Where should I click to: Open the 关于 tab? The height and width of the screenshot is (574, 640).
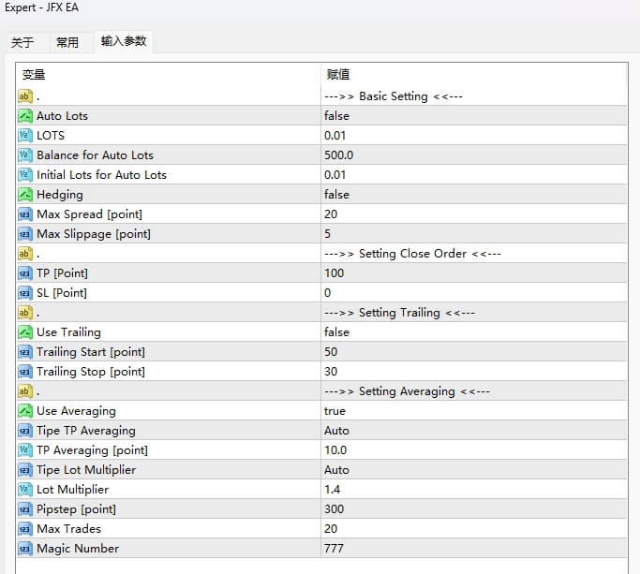[x=22, y=42]
